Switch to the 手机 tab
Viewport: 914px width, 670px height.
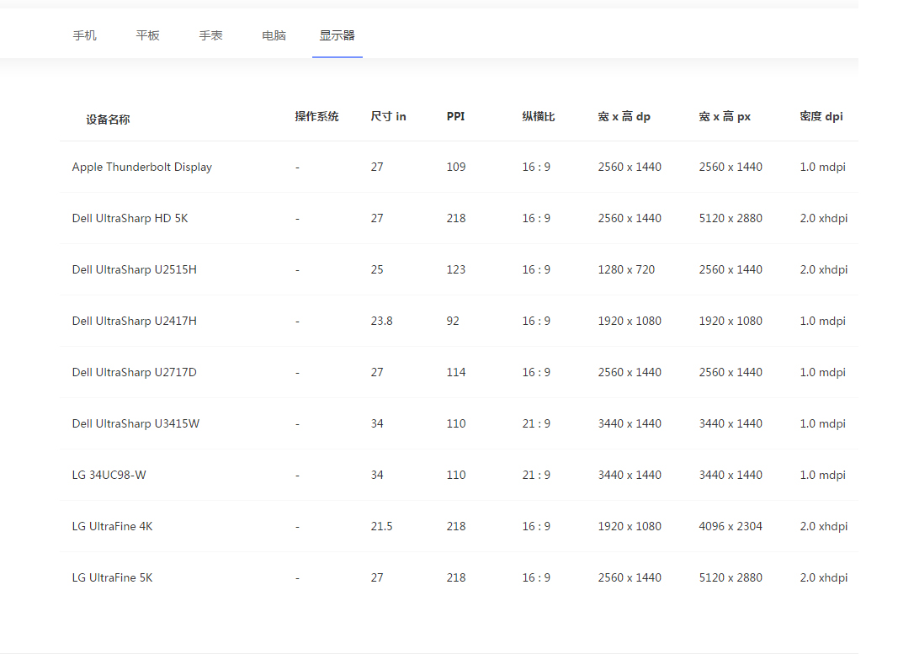click(x=85, y=35)
